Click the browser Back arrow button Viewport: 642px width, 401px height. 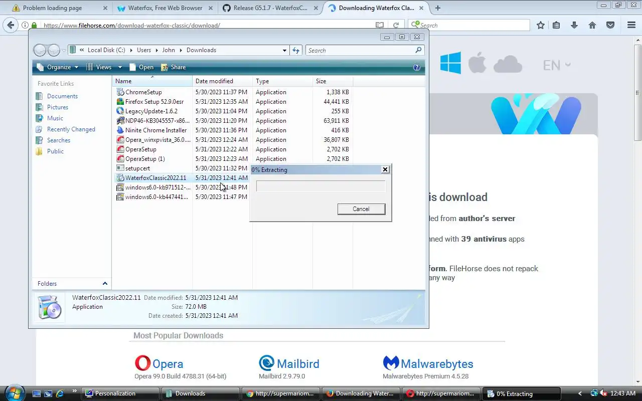click(11, 25)
